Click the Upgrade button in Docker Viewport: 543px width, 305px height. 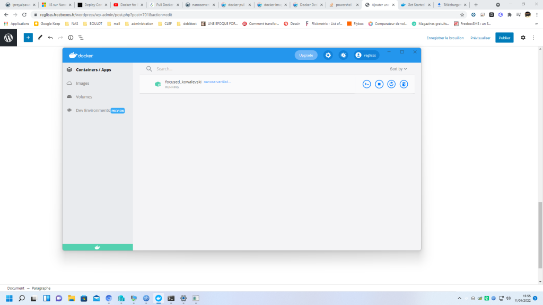(306, 55)
